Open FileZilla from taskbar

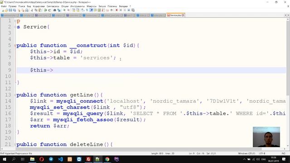tap(88, 159)
